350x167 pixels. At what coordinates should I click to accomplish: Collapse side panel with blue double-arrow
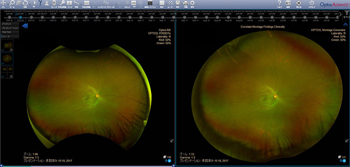25,26
